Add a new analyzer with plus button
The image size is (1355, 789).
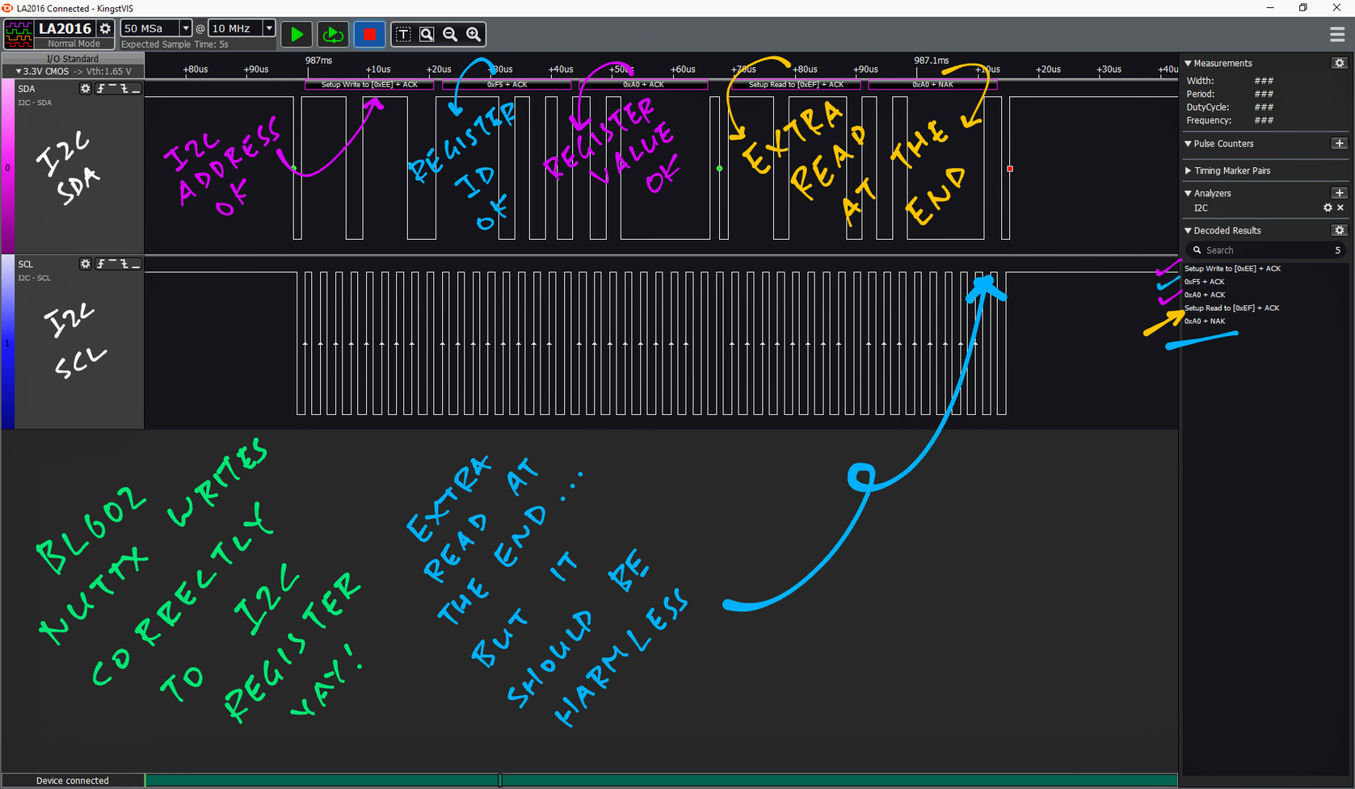coord(1339,193)
